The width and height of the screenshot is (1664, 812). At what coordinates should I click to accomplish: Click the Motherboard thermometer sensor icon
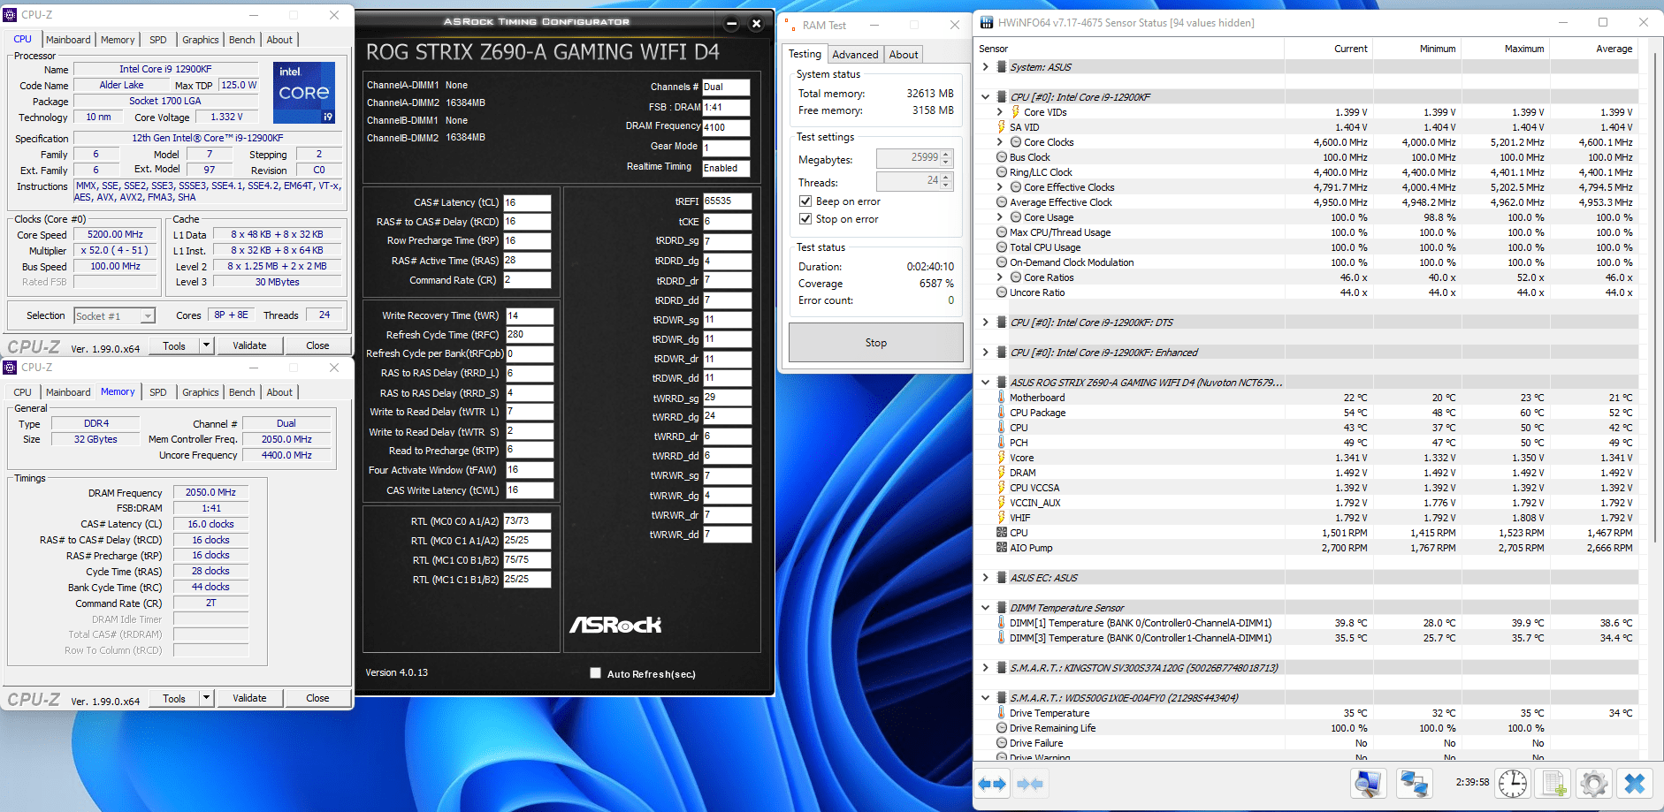1002,398
